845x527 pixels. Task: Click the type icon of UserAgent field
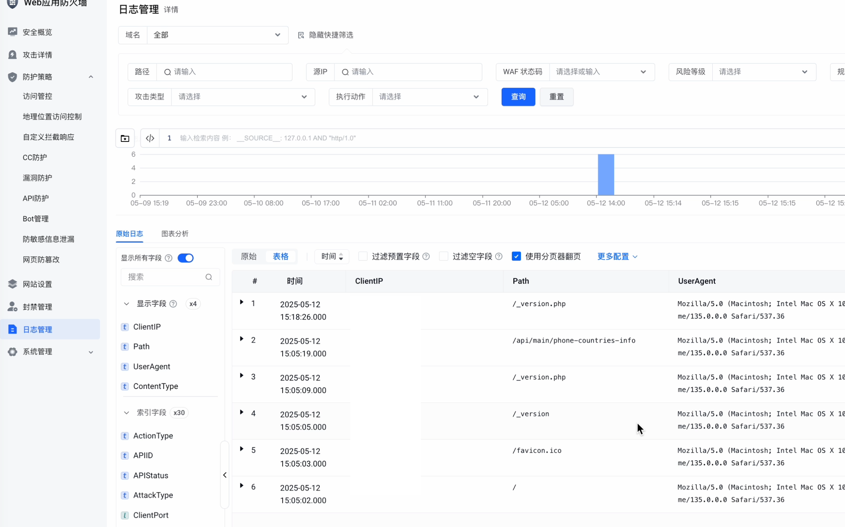coord(125,367)
